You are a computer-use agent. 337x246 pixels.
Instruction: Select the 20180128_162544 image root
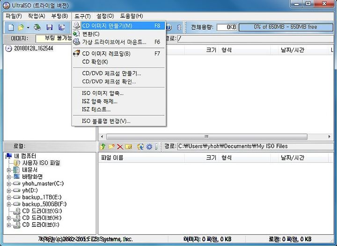coord(34,49)
